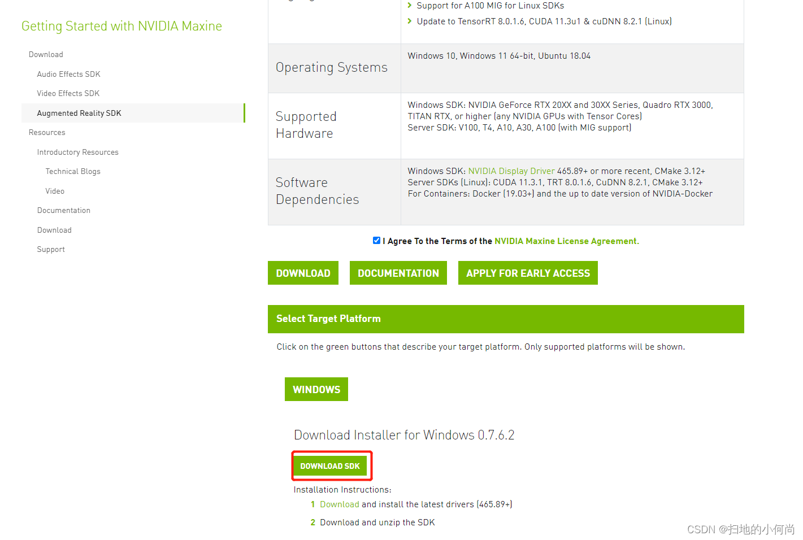Click the DOWNLOAD SDK button
This screenshot has height=540, width=803.
(x=330, y=466)
